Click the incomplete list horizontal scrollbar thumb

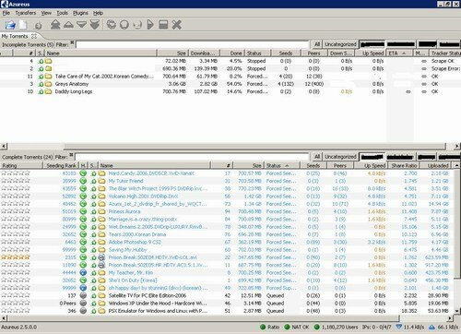coord(255,146)
